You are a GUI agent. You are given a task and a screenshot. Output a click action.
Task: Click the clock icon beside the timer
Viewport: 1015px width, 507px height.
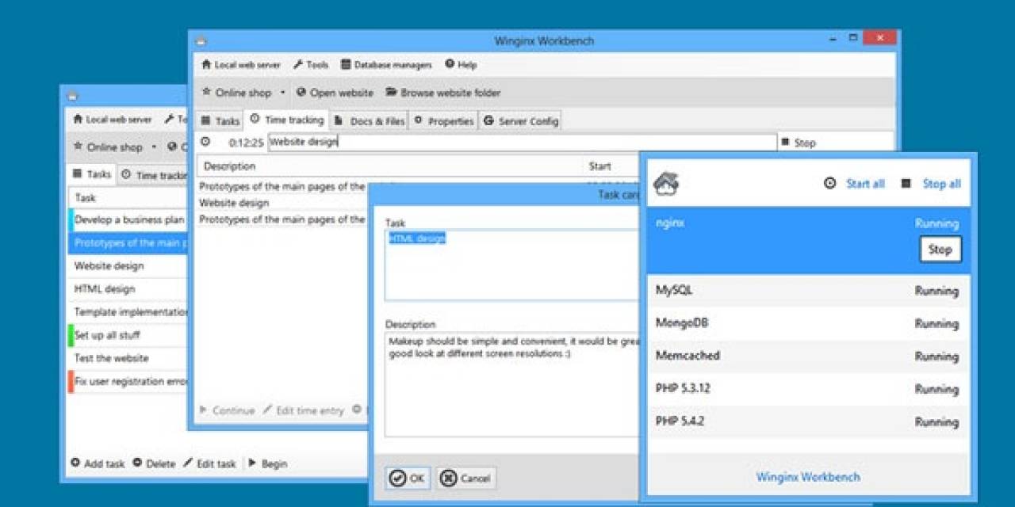click(x=205, y=142)
